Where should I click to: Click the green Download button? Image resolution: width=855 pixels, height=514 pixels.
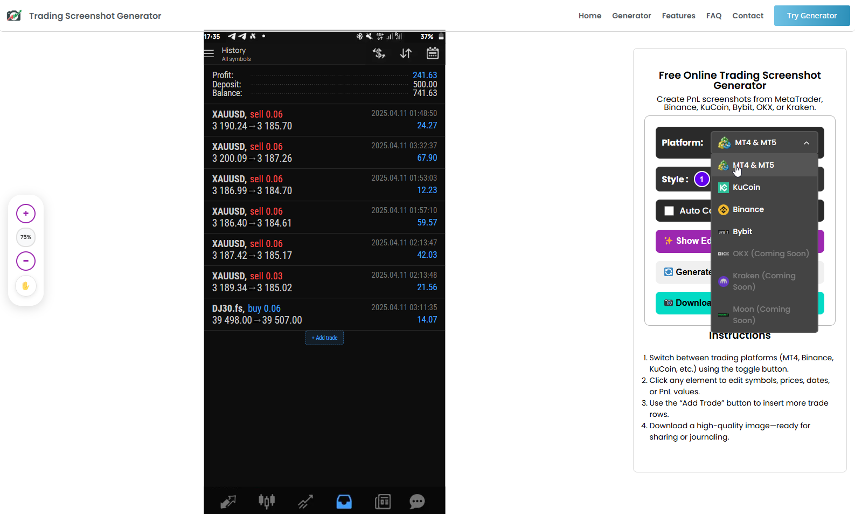tap(683, 303)
